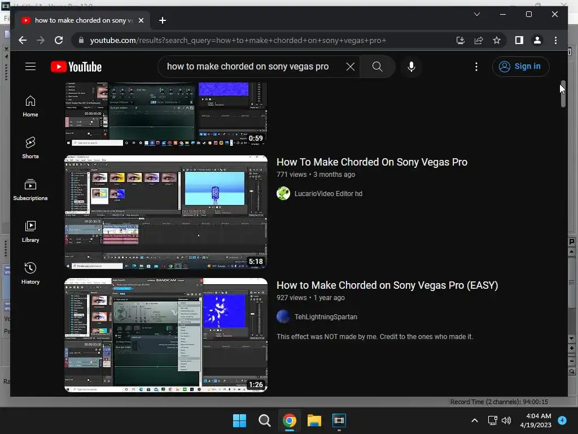Viewport: 578px width, 434px height.
Task: Open a new Chrome tab
Action: 163,20
